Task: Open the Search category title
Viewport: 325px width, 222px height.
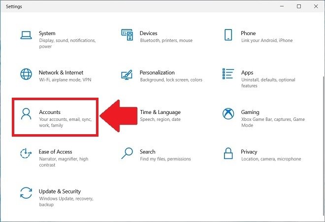Action: tap(148, 152)
